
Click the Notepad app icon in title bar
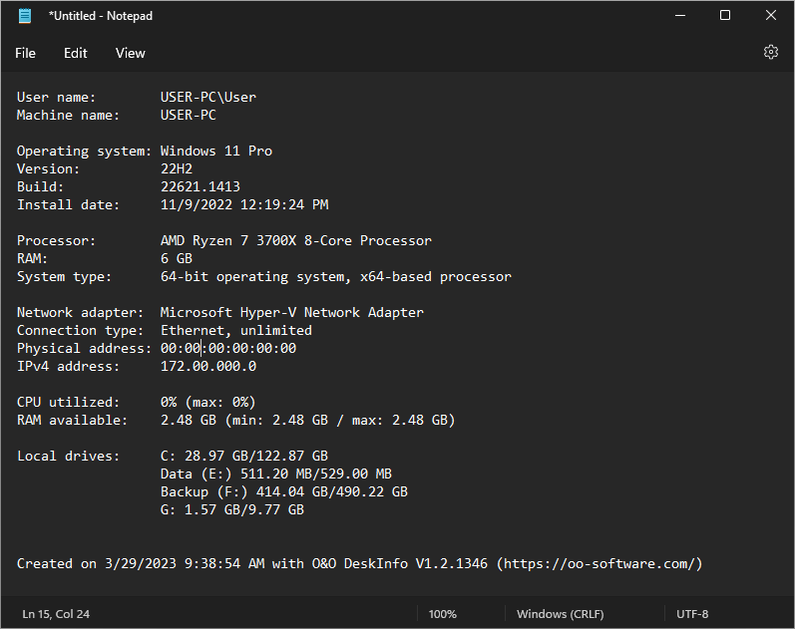point(25,16)
